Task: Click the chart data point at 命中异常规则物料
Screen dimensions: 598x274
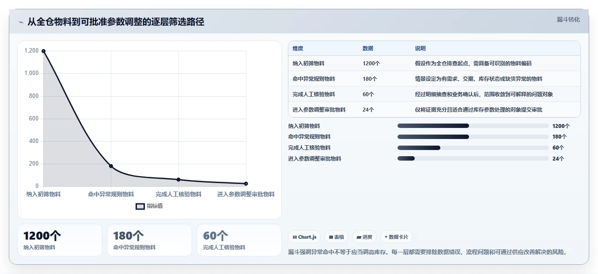Action: point(111,166)
